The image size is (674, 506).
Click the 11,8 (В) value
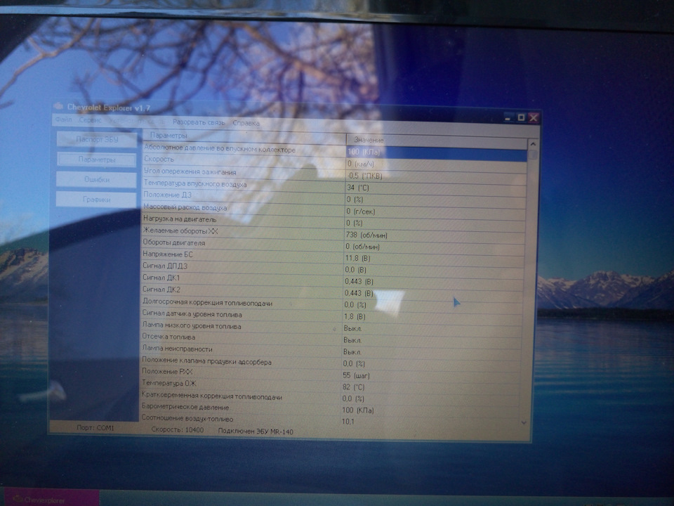coord(357,258)
